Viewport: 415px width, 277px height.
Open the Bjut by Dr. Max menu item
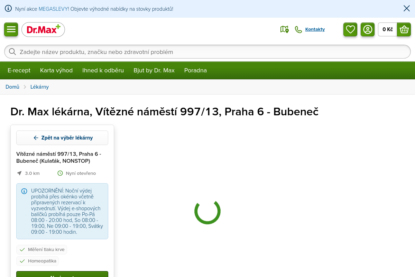coord(154,70)
